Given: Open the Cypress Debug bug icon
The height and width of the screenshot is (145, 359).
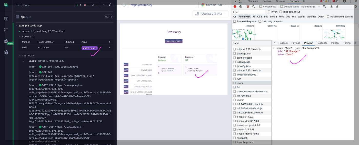Looking at the screenshot, I should (6, 41).
